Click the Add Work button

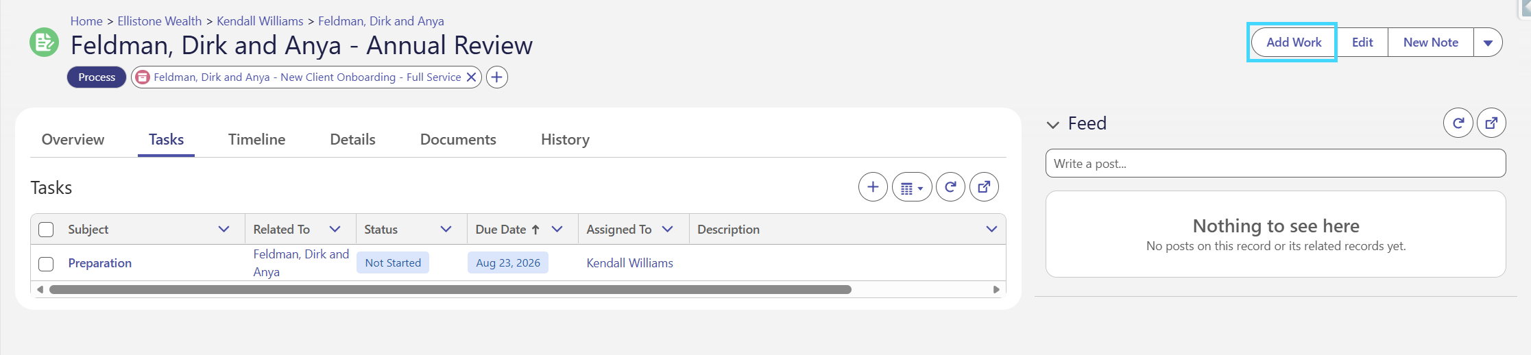coord(1294,42)
